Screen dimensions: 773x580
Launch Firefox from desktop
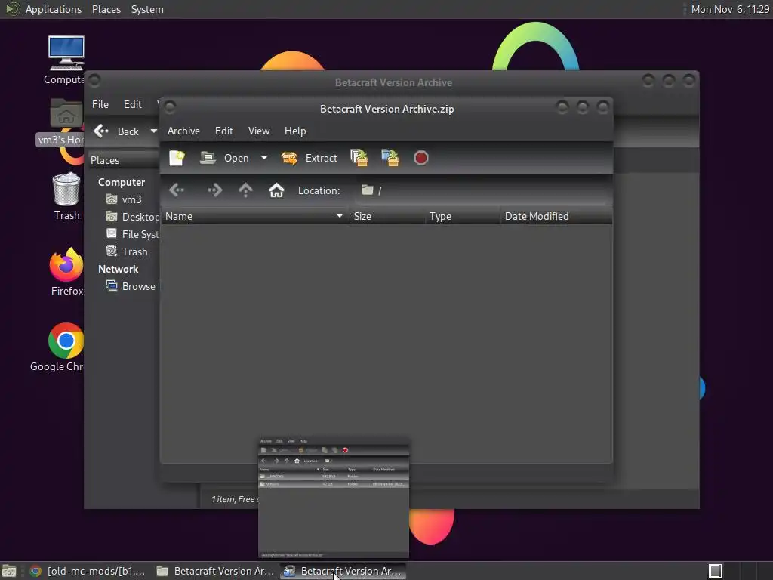(x=66, y=272)
